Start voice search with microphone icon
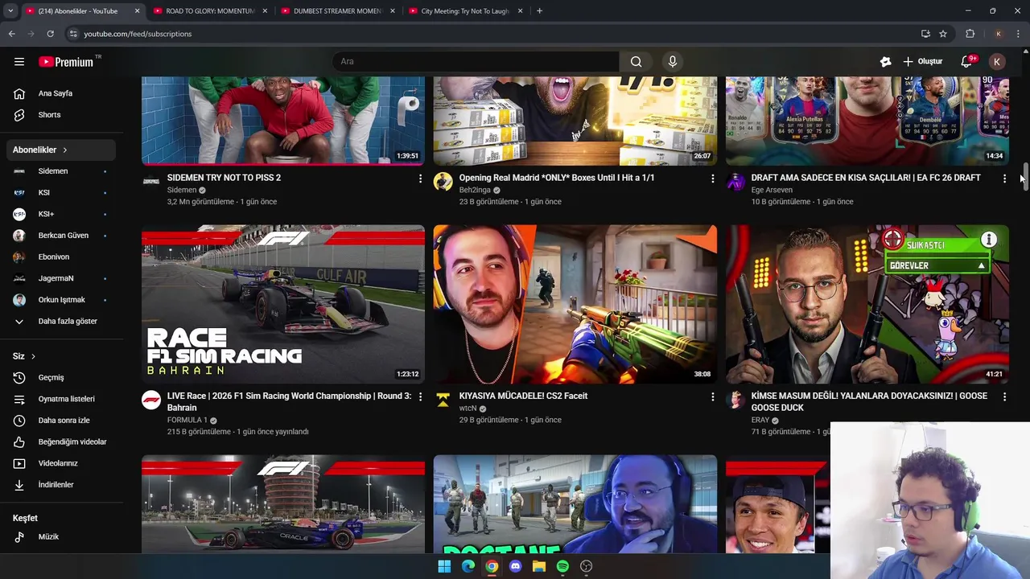 673,62
